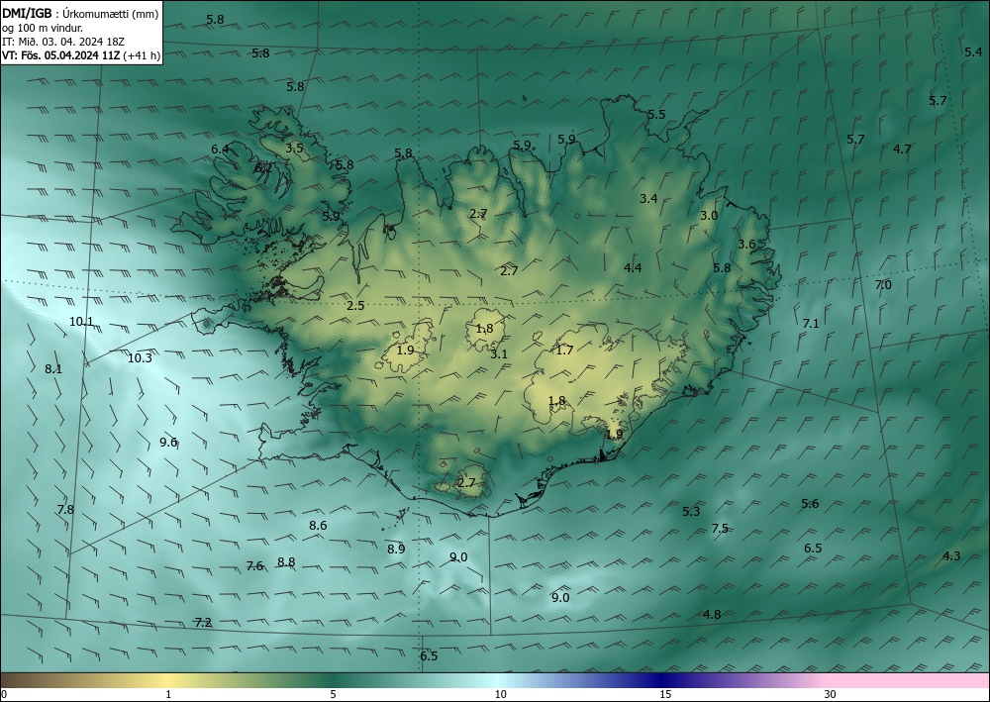
Task: Select the 1 tick label on the color bar
Action: [x=168, y=694]
